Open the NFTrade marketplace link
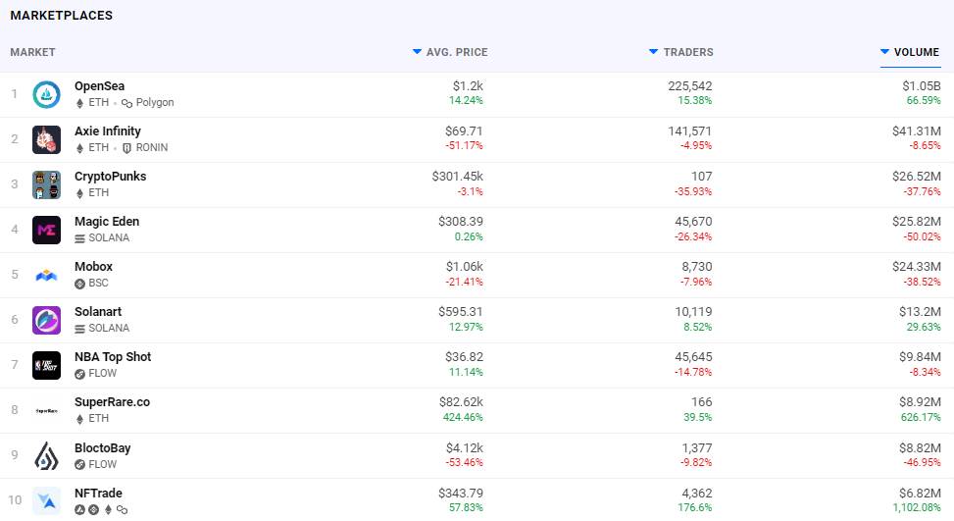The image size is (954, 521). 99,493
